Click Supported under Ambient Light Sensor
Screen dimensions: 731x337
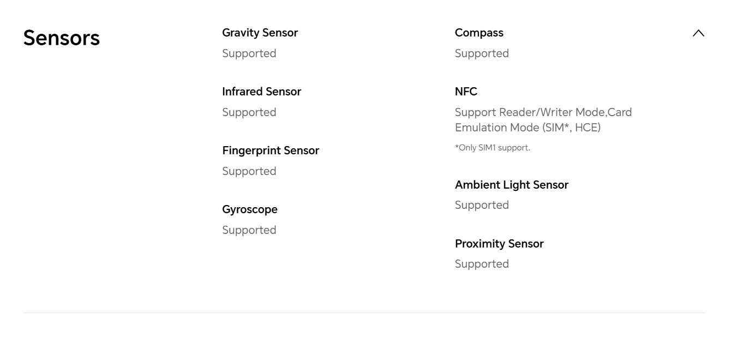point(482,205)
